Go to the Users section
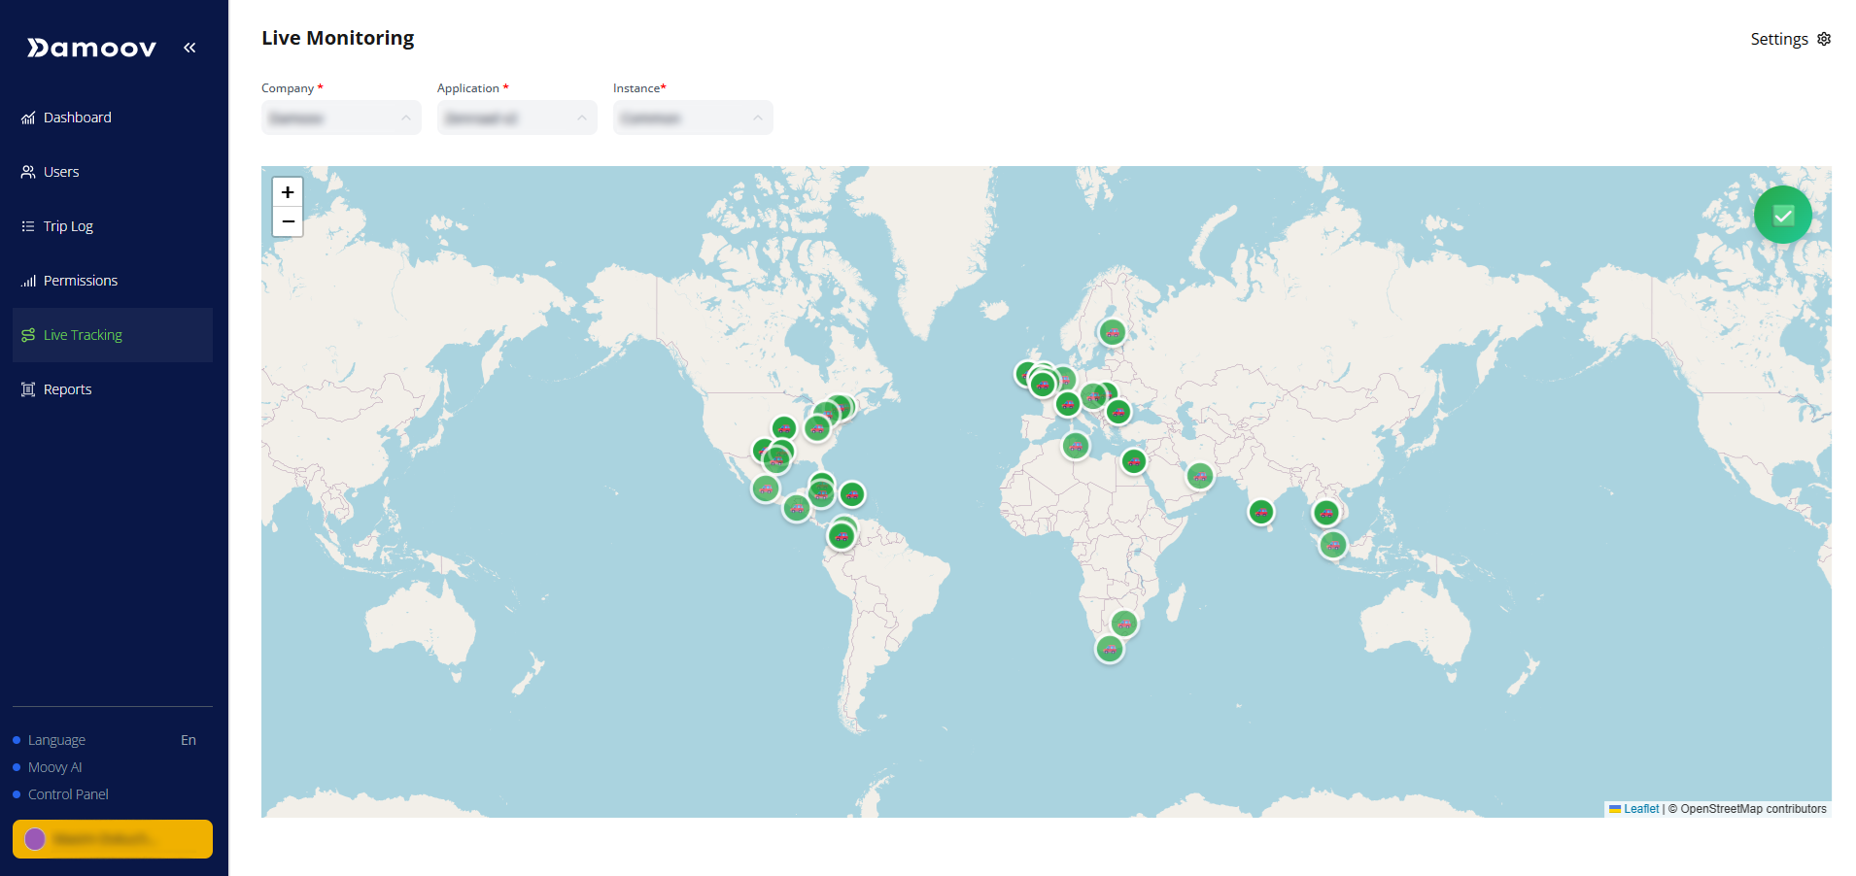1856x876 pixels. pos(113,172)
